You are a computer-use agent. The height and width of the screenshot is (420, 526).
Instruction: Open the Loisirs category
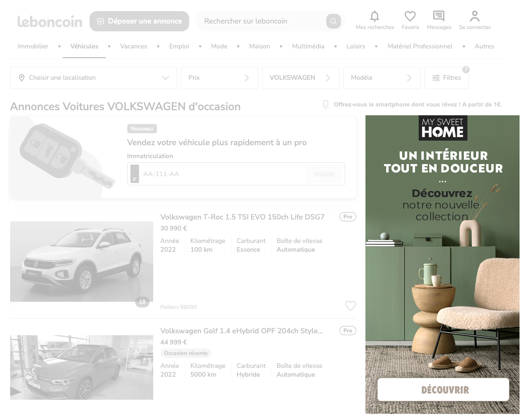coord(356,46)
